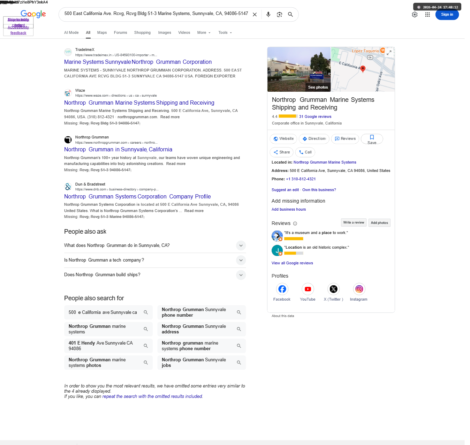This screenshot has width=470, height=445.
Task: Click the Waze result favicon
Action: (68, 93)
